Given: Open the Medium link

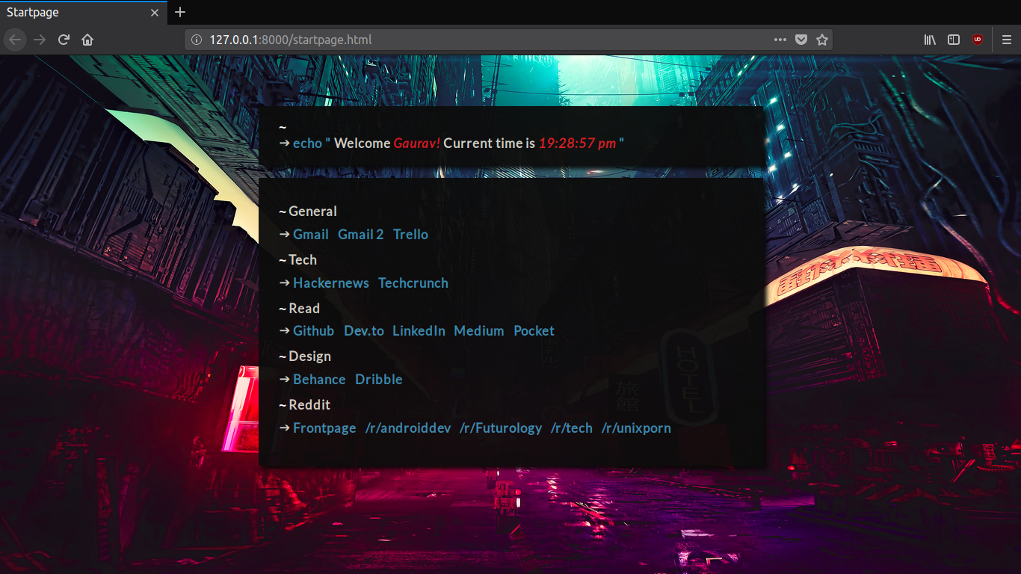Looking at the screenshot, I should [479, 331].
